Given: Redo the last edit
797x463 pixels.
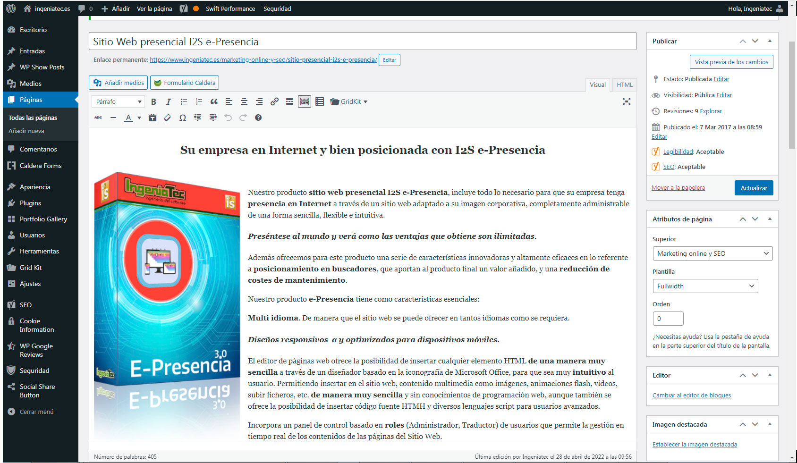Looking at the screenshot, I should [243, 118].
